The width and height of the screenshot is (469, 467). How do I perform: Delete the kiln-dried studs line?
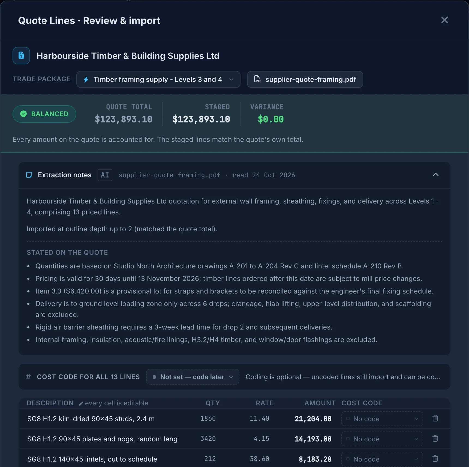point(435,418)
